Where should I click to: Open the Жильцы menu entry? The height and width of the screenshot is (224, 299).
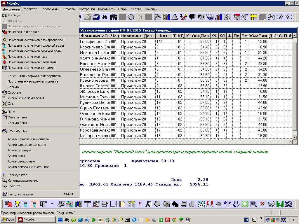pyautogui.click(x=14, y=15)
